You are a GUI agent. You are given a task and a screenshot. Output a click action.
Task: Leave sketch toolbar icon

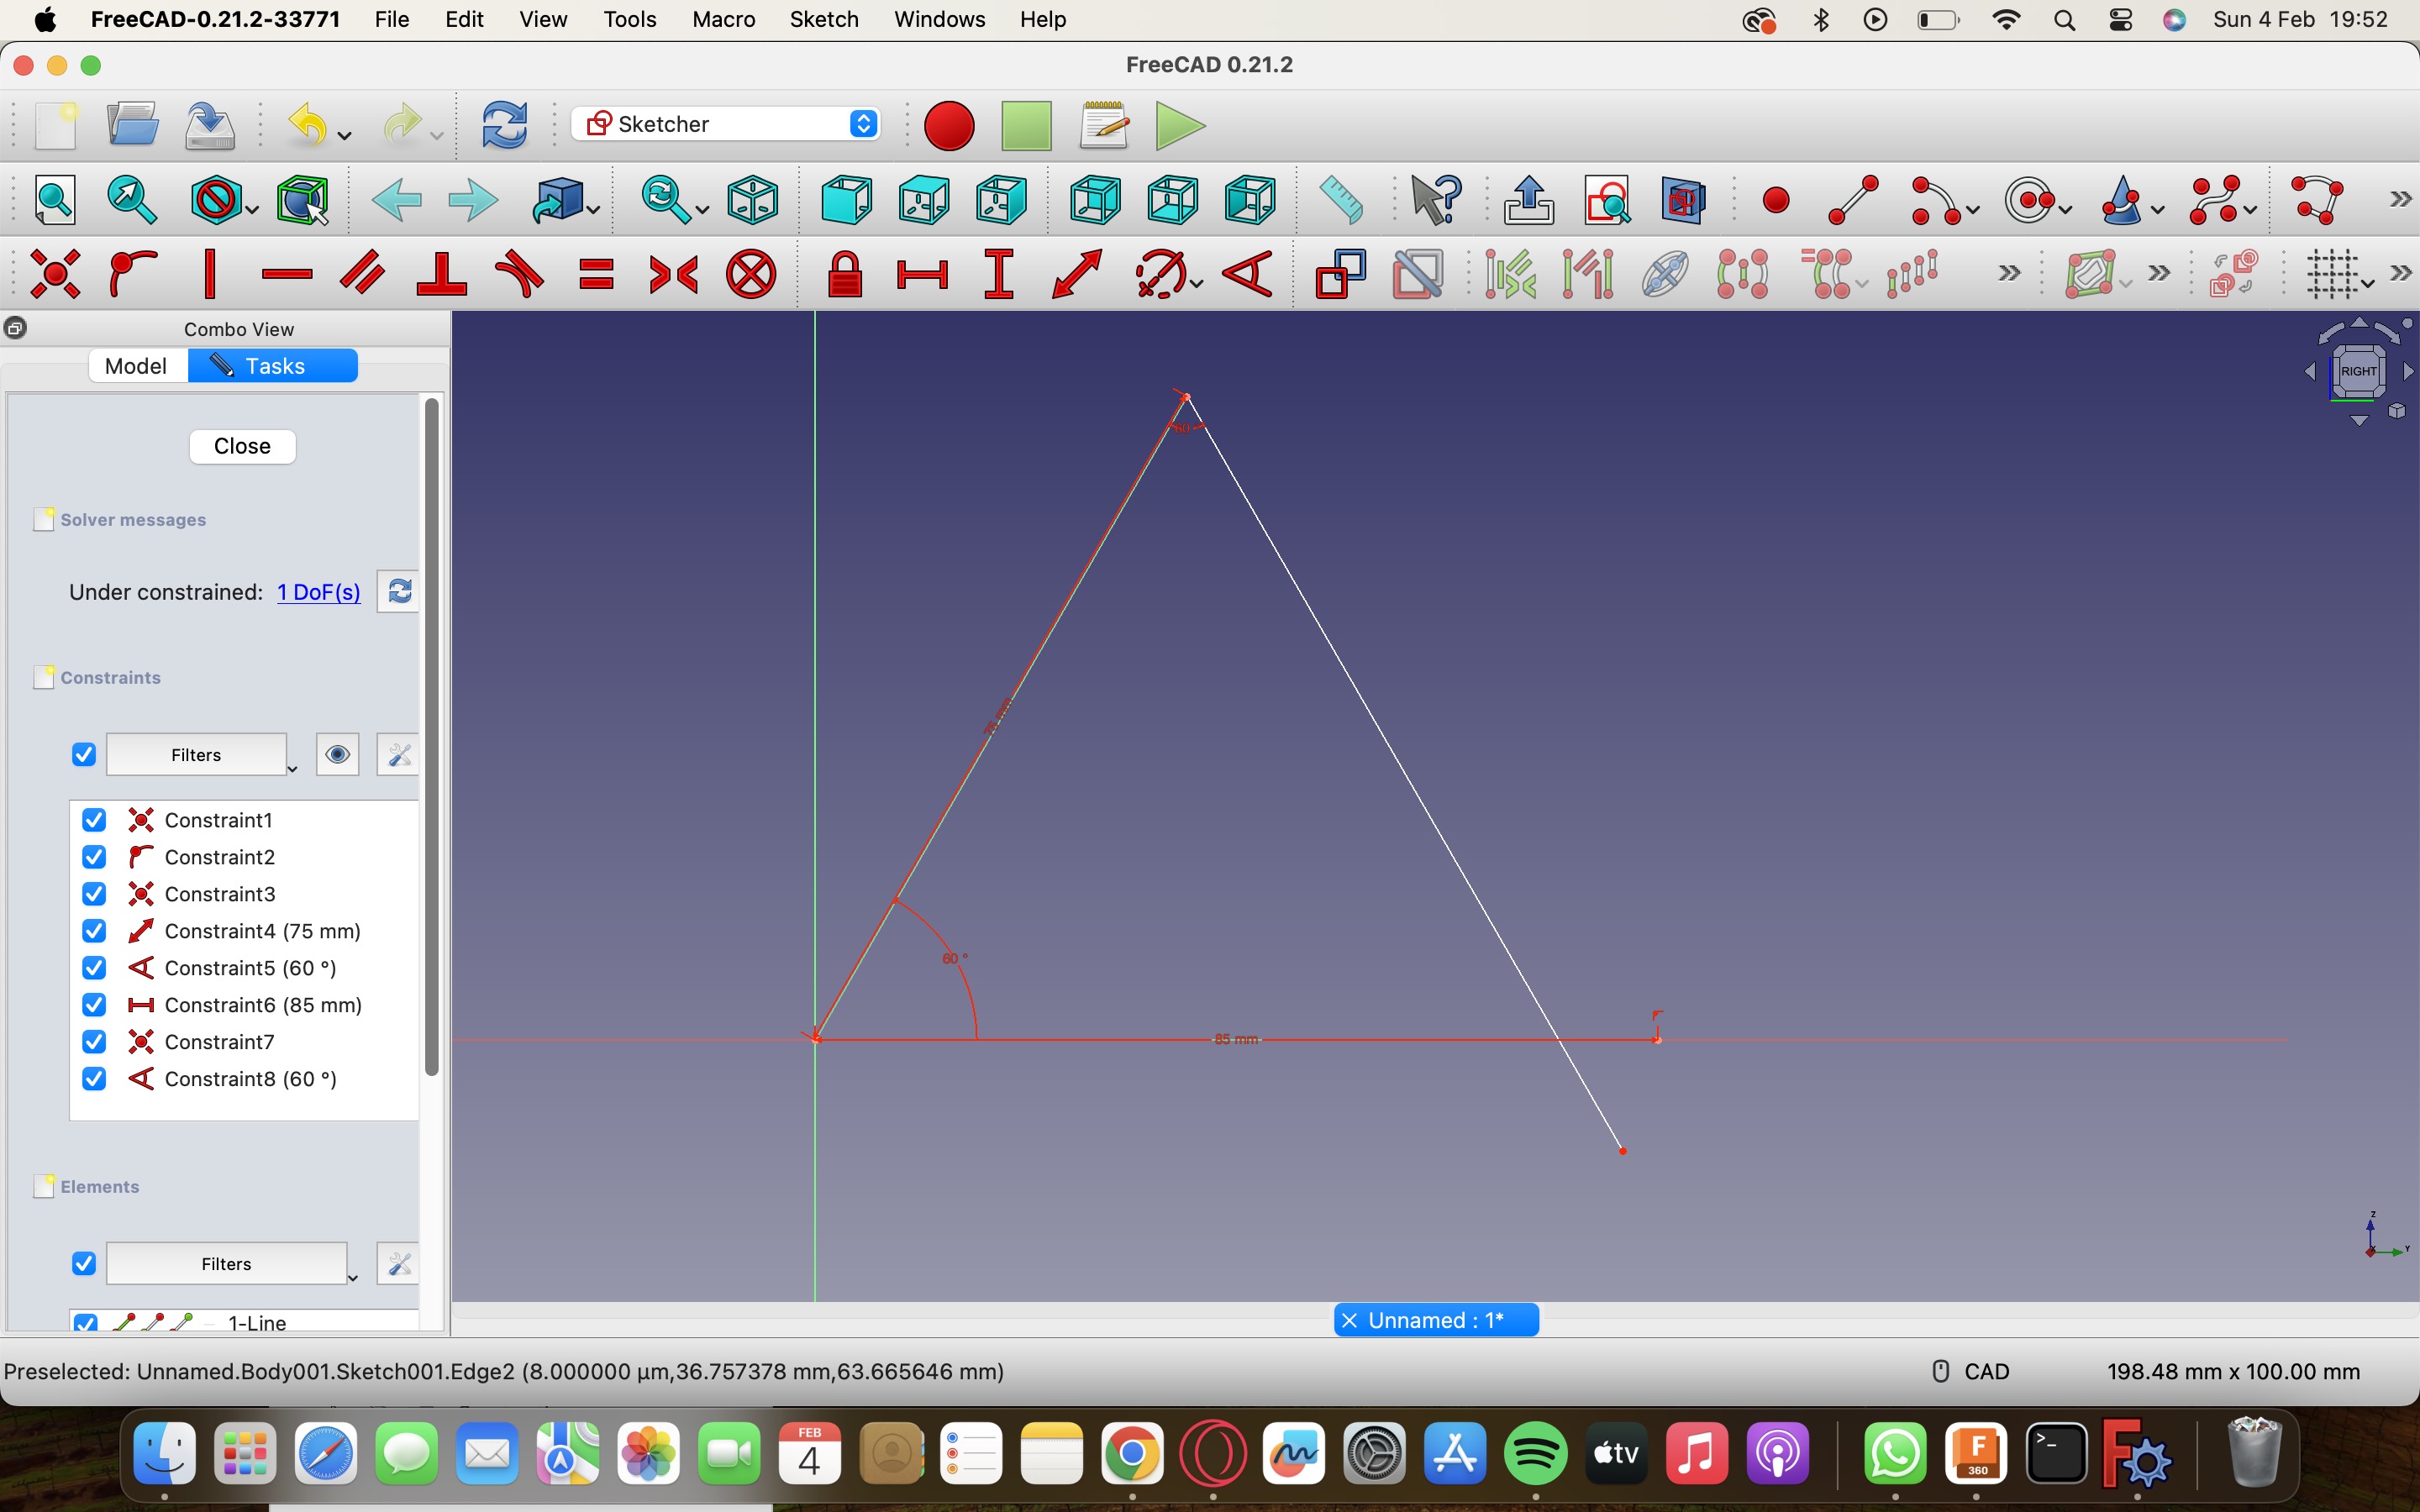(x=1529, y=200)
